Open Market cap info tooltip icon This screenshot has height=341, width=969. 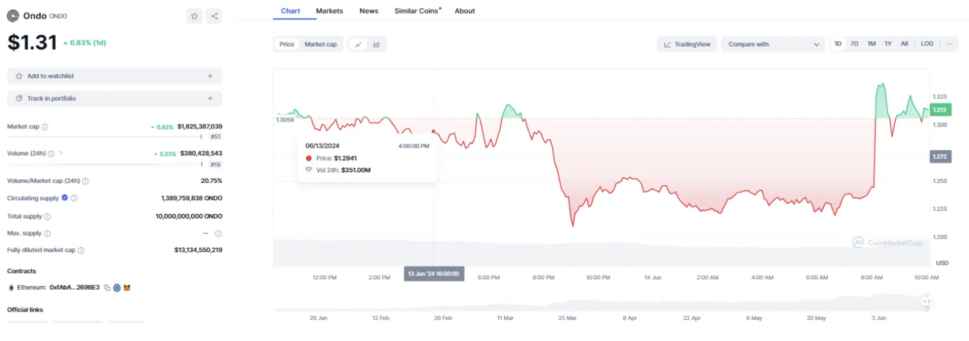tap(45, 127)
